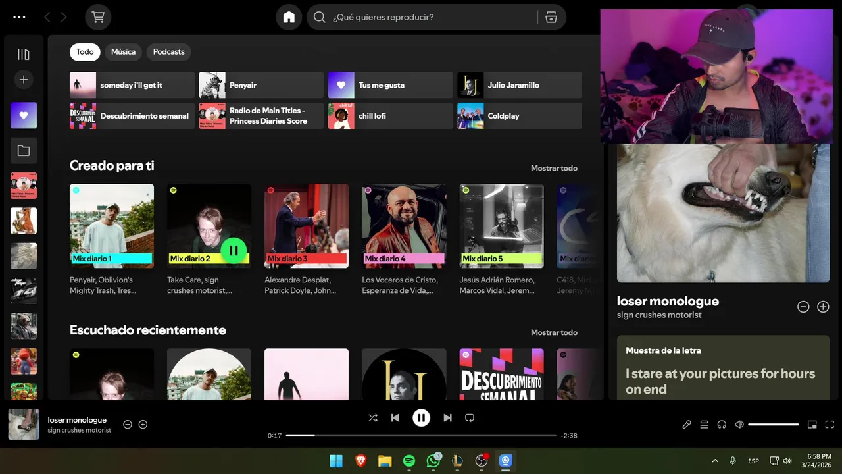842x474 pixels.
Task: Click minus icon beside loser monologue title
Action: [x=803, y=307]
